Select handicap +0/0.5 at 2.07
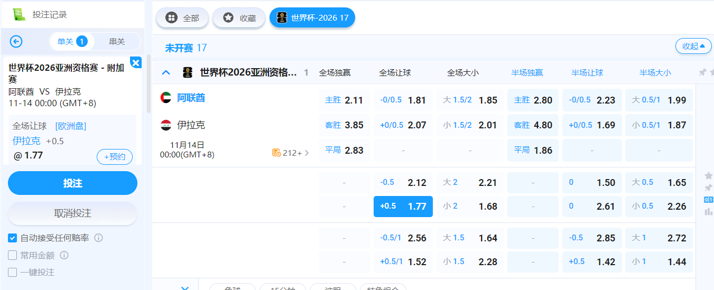Image resolution: width=714 pixels, height=290 pixels. click(403, 125)
